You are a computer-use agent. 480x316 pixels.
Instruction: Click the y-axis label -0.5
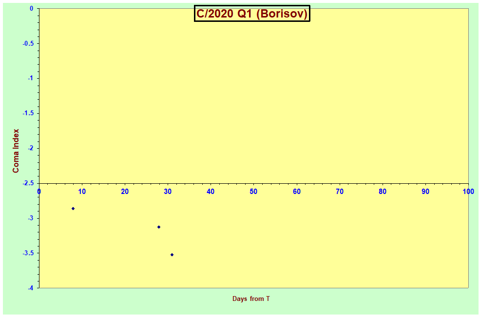(x=28, y=43)
